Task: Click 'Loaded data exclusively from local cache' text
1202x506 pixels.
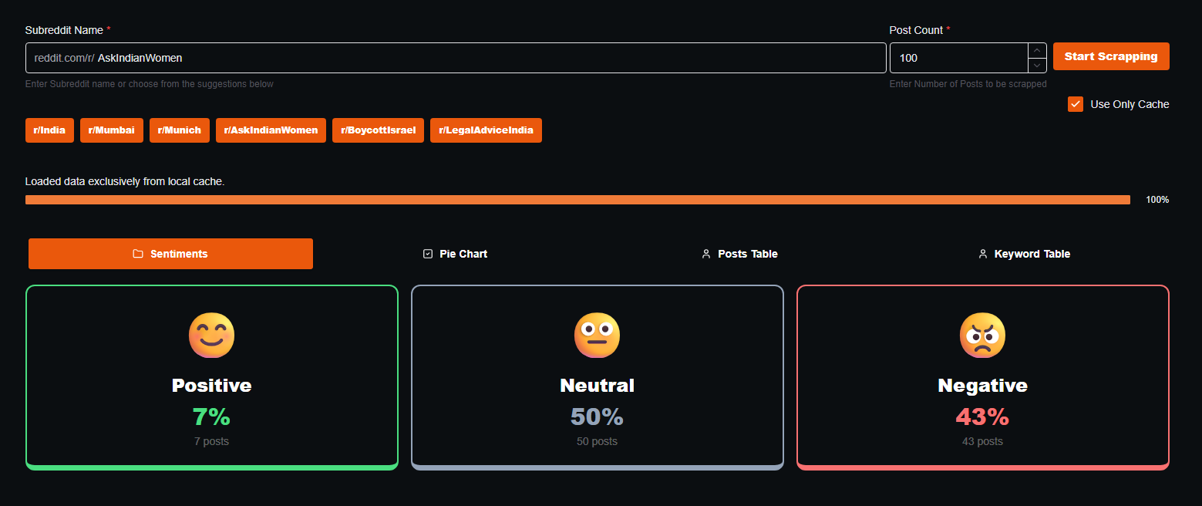Action: click(x=125, y=181)
